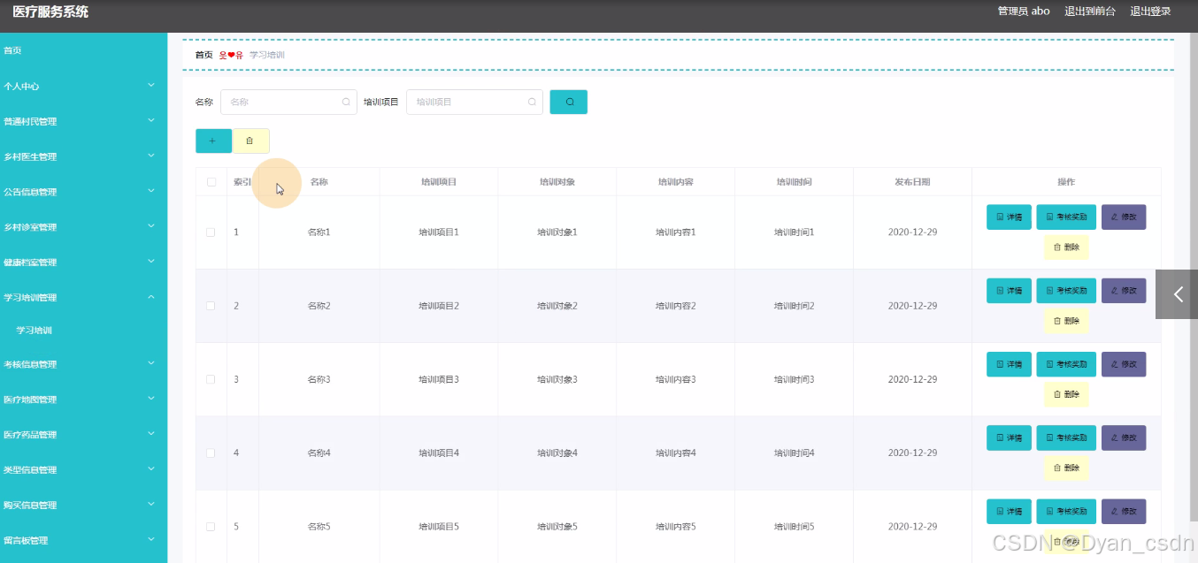
Task: Expand the 普通村民管理 sidebar group
Action: point(83,121)
